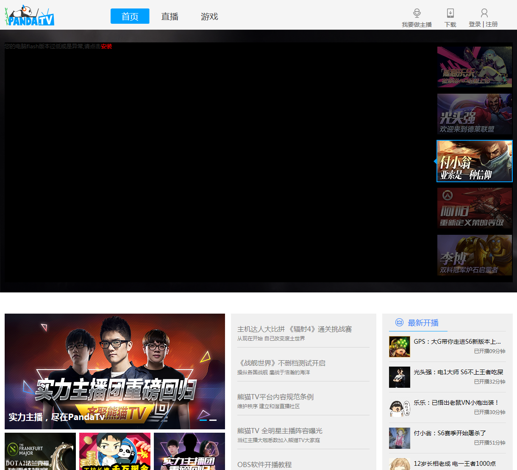Click the red 安装 flash install link
517x470 pixels.
point(106,46)
